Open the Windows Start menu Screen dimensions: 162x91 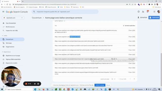(x=2, y=89)
